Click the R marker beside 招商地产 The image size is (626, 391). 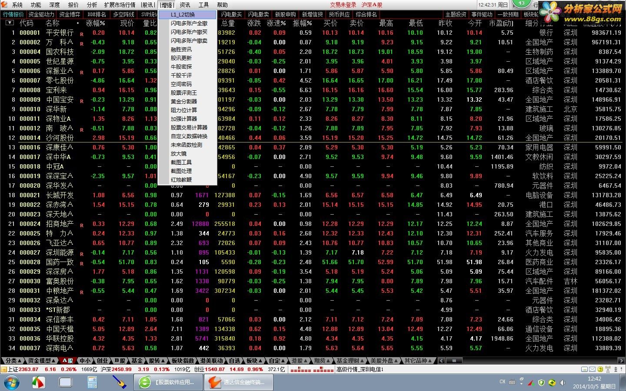pyautogui.click(x=82, y=225)
